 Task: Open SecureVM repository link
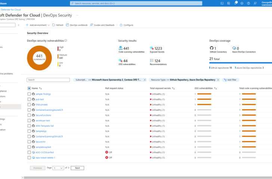click(x=40, y=142)
